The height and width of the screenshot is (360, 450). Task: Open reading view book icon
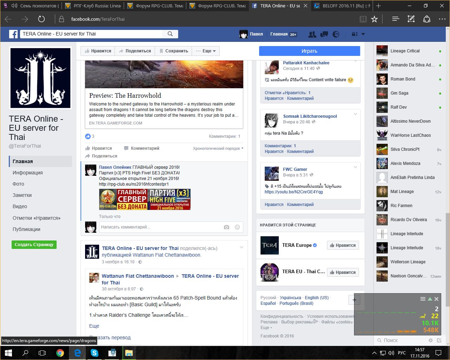pyautogui.click(x=363, y=19)
